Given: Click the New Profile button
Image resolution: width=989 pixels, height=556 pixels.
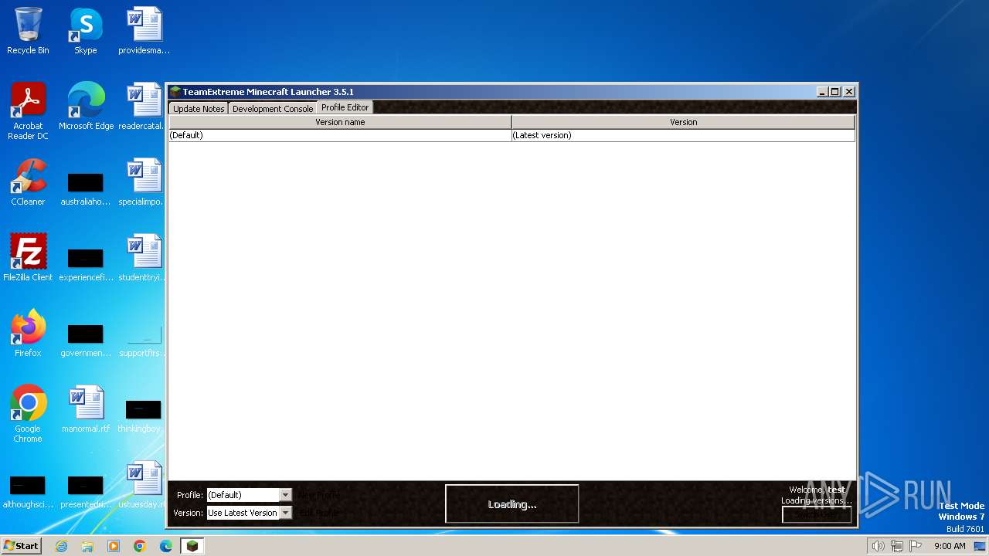Looking at the screenshot, I should click(319, 495).
